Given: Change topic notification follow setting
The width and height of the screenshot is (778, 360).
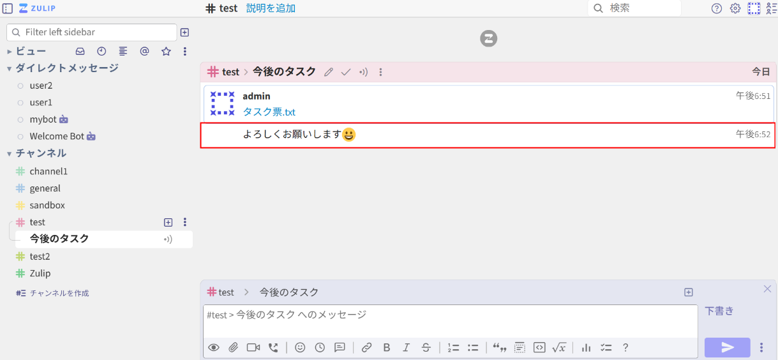Looking at the screenshot, I should tap(363, 72).
